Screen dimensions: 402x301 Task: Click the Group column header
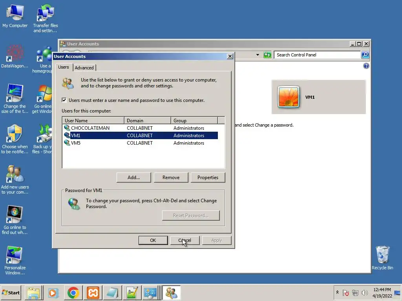point(194,120)
